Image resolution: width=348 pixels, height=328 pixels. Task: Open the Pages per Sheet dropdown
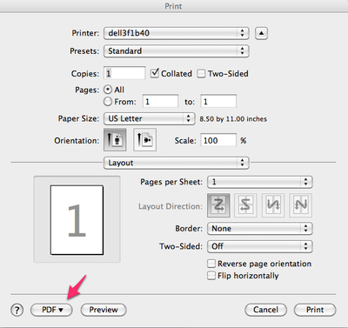pos(260,182)
